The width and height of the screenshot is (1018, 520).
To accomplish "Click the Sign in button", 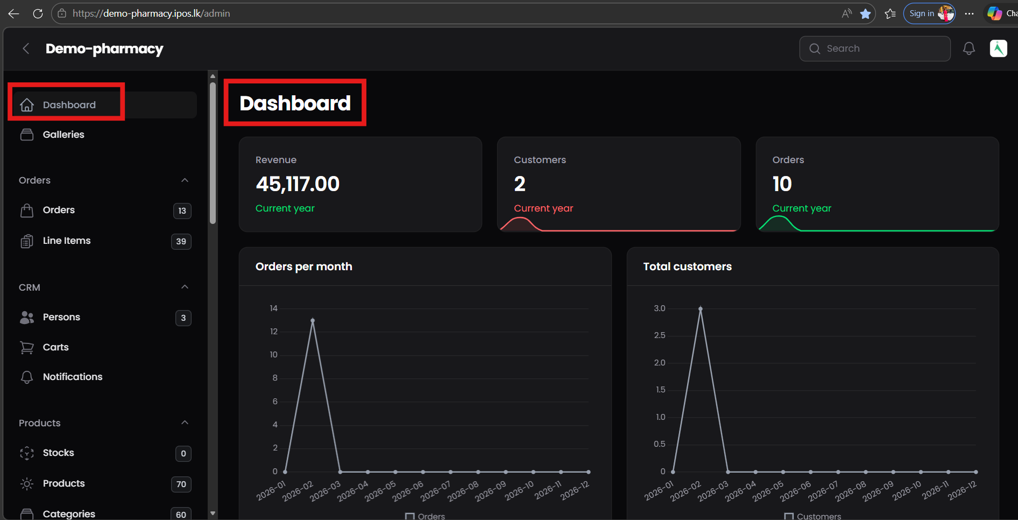I will click(x=922, y=13).
